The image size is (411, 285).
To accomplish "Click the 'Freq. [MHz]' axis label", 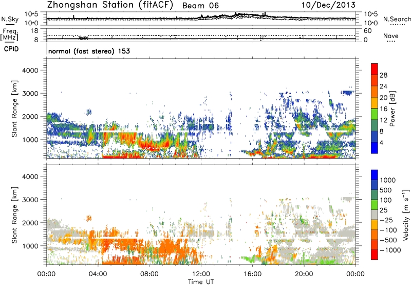I will (9, 35).
